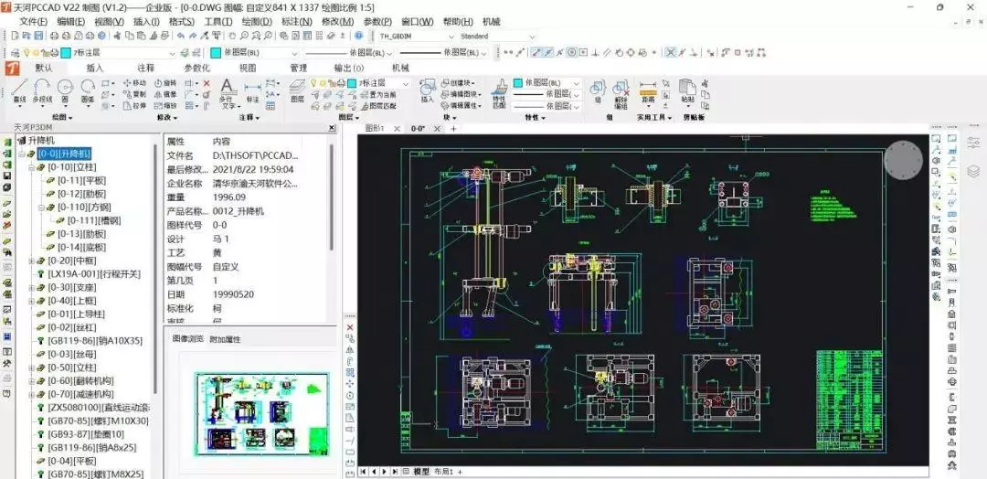The height and width of the screenshot is (479, 987).
Task: Toggle lightbulb in top layer toolbar
Action: pos(27,53)
